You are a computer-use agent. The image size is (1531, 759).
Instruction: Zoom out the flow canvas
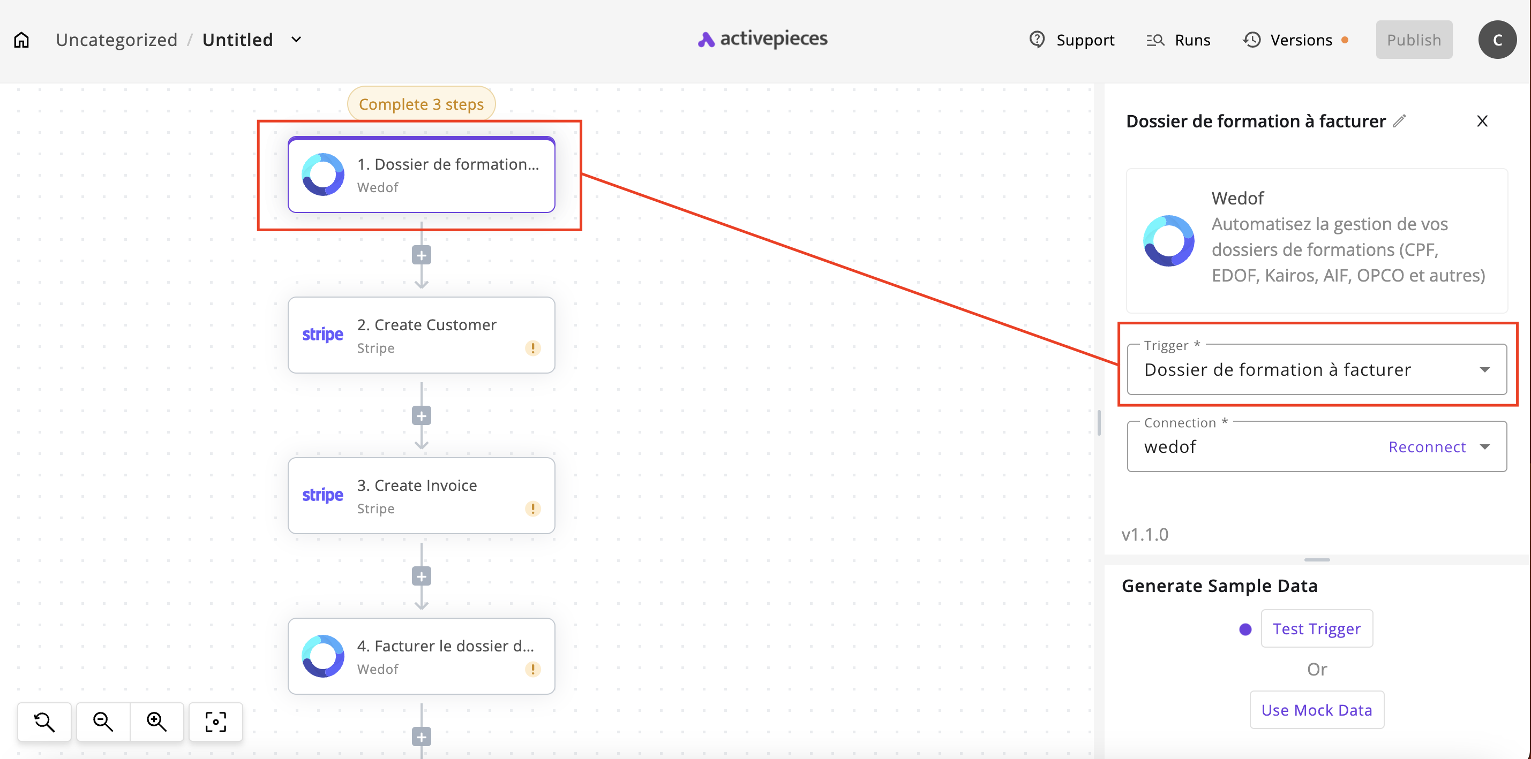click(103, 722)
